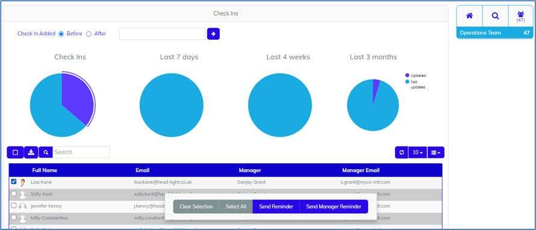
Task: Click lisa.kane@head-light.co.uk email cell
Action: 163,182
